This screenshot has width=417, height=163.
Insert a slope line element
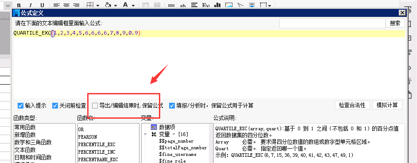click(240, 5)
